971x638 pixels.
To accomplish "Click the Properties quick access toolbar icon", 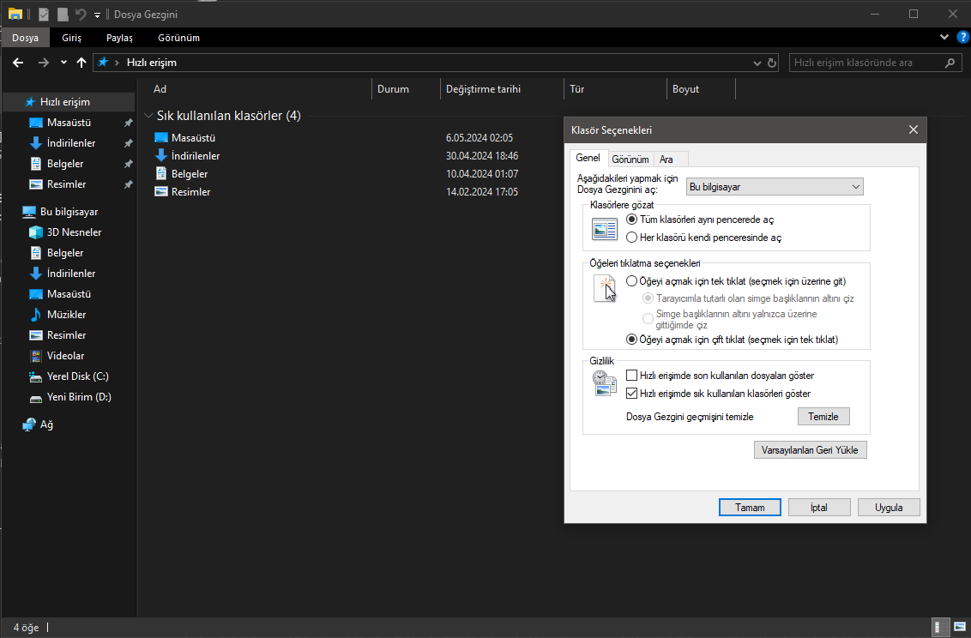I will pyautogui.click(x=44, y=14).
